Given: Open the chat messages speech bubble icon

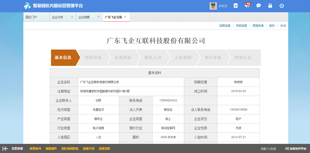Looking at the screenshot, I should [x=258, y=6].
